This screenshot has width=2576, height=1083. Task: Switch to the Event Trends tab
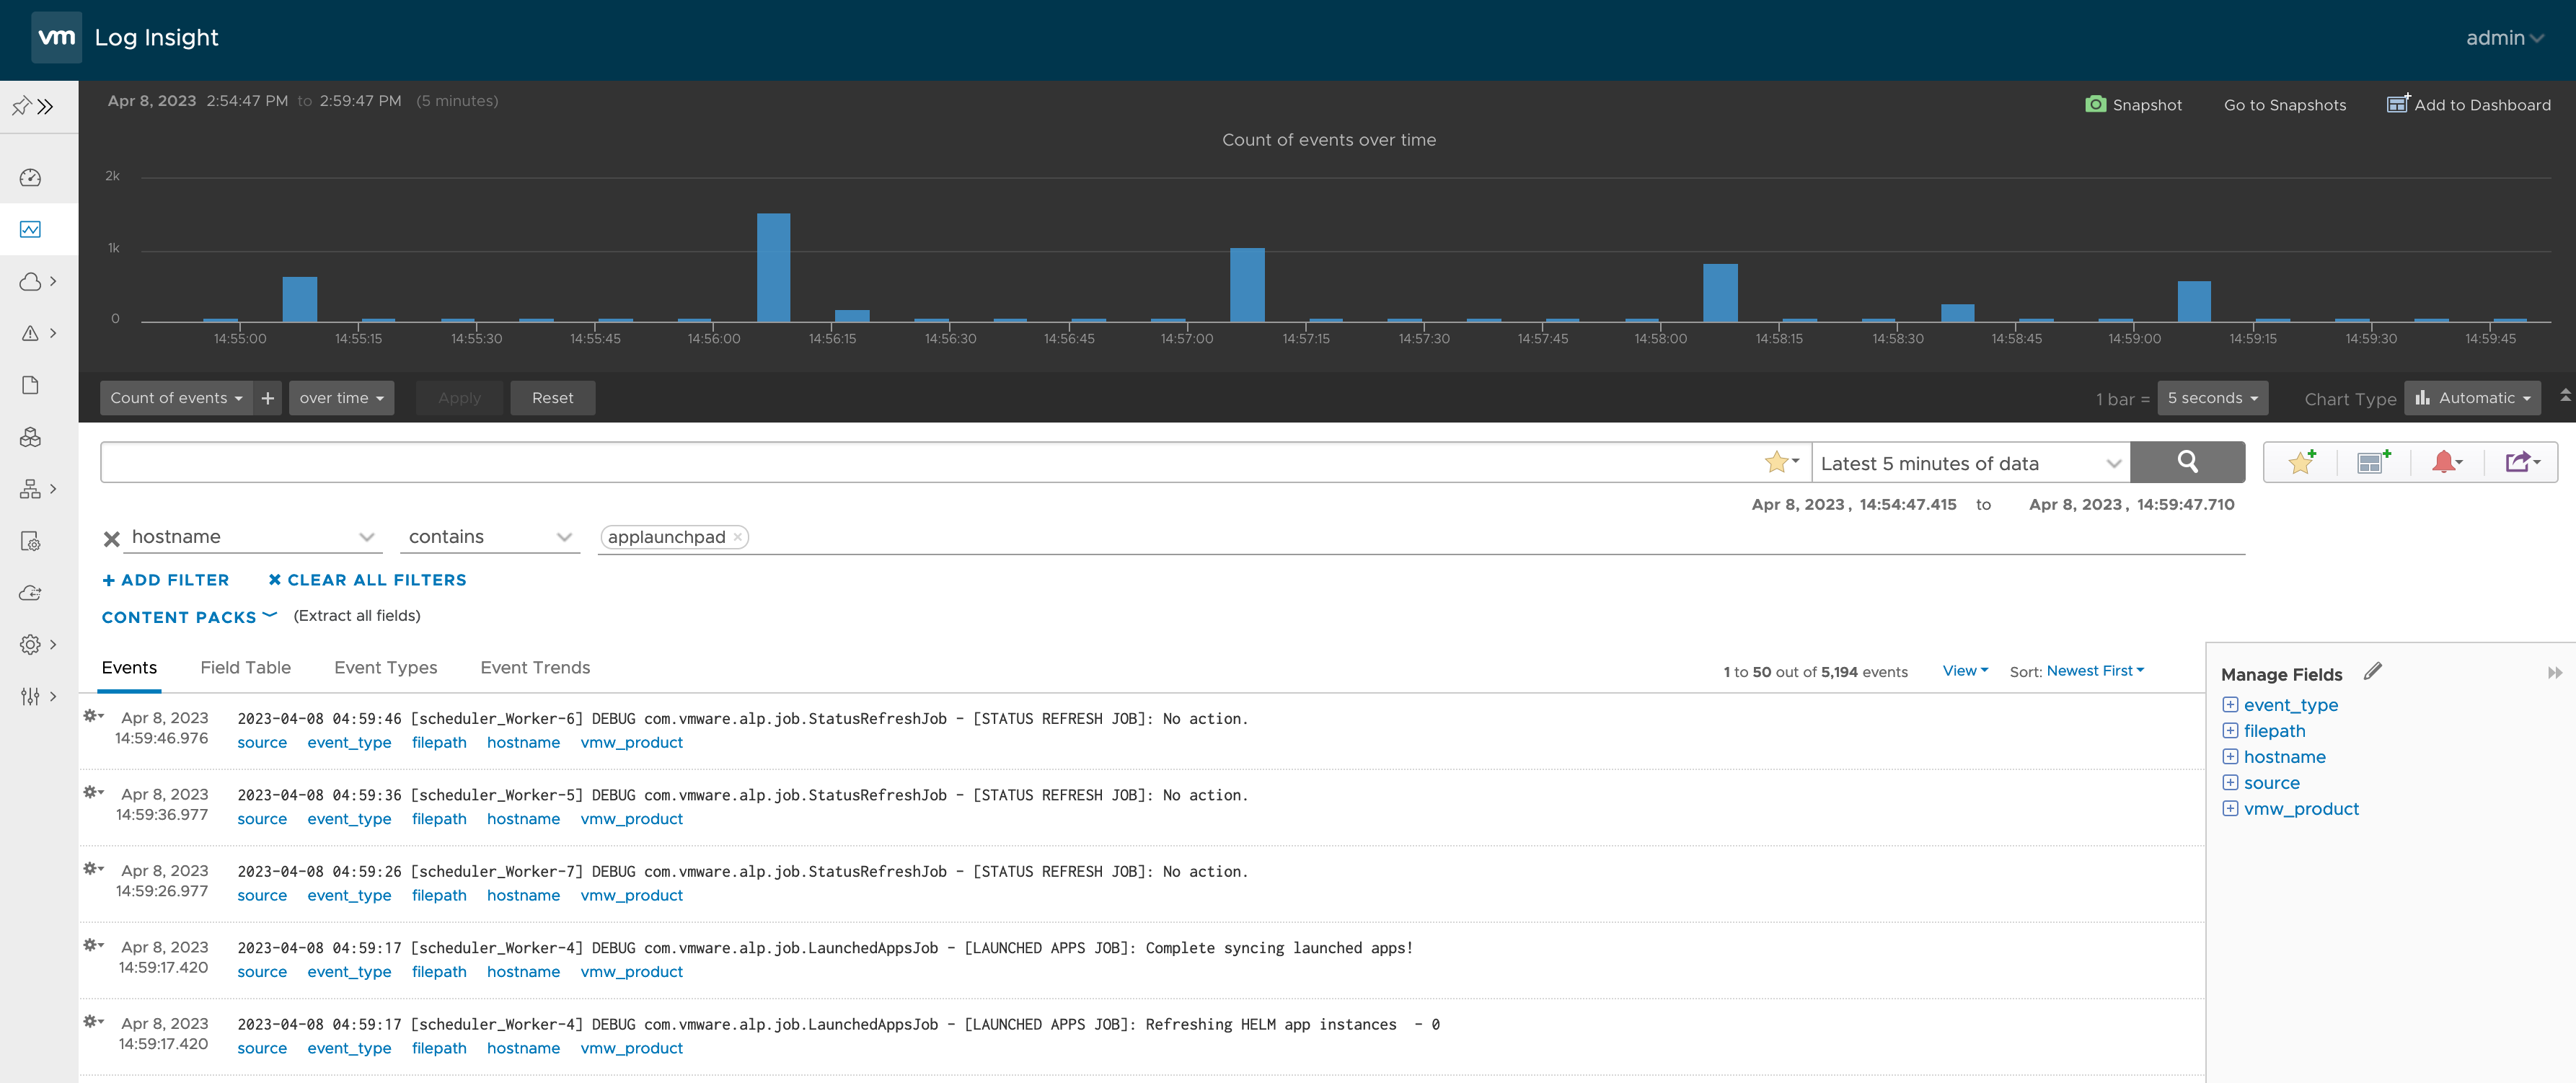coord(535,668)
